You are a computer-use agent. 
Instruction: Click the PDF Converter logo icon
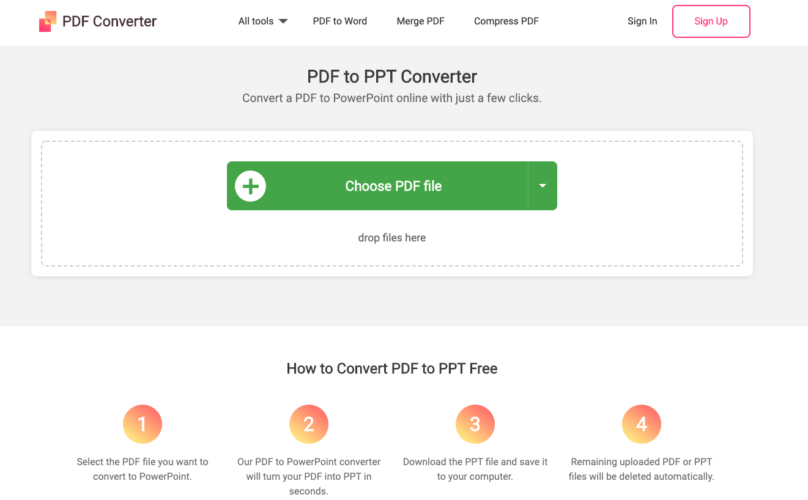47,21
